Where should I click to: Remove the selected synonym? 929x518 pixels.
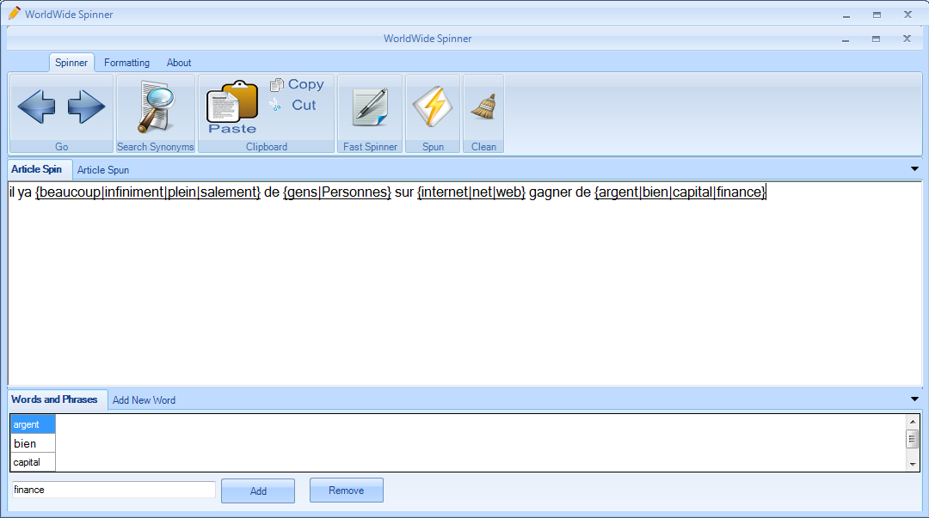pyautogui.click(x=346, y=491)
